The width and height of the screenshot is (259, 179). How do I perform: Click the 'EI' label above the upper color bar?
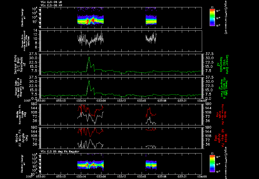point(212,7)
